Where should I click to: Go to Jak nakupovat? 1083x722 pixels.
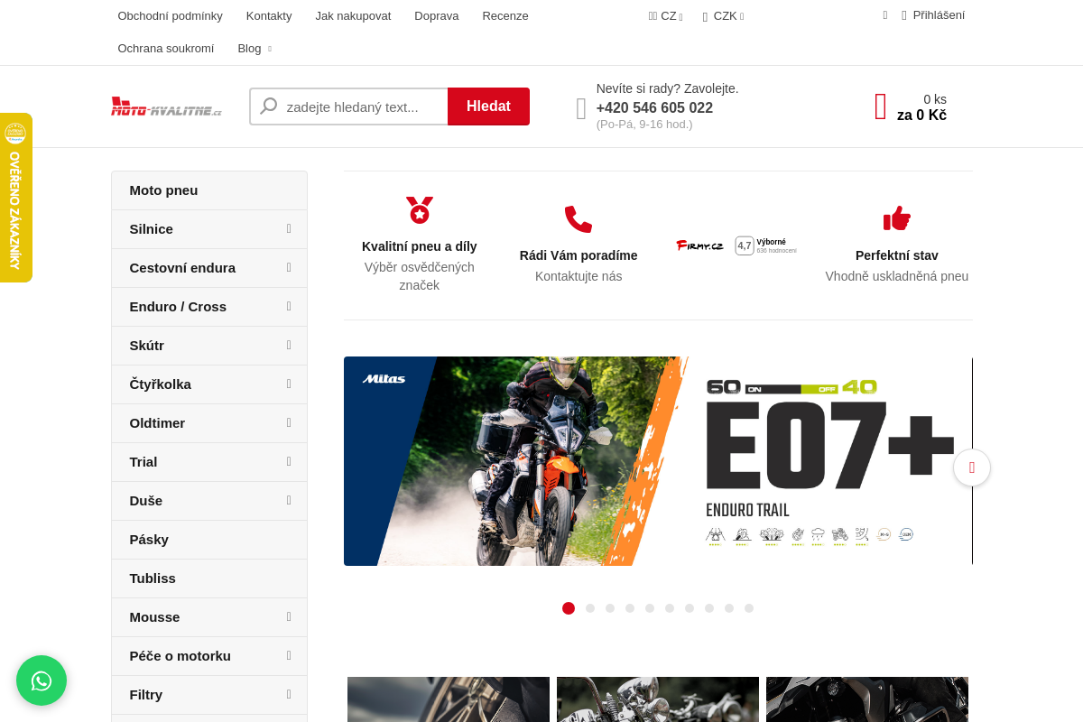(353, 16)
